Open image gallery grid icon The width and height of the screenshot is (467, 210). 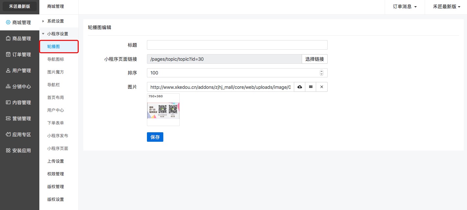[311, 87]
